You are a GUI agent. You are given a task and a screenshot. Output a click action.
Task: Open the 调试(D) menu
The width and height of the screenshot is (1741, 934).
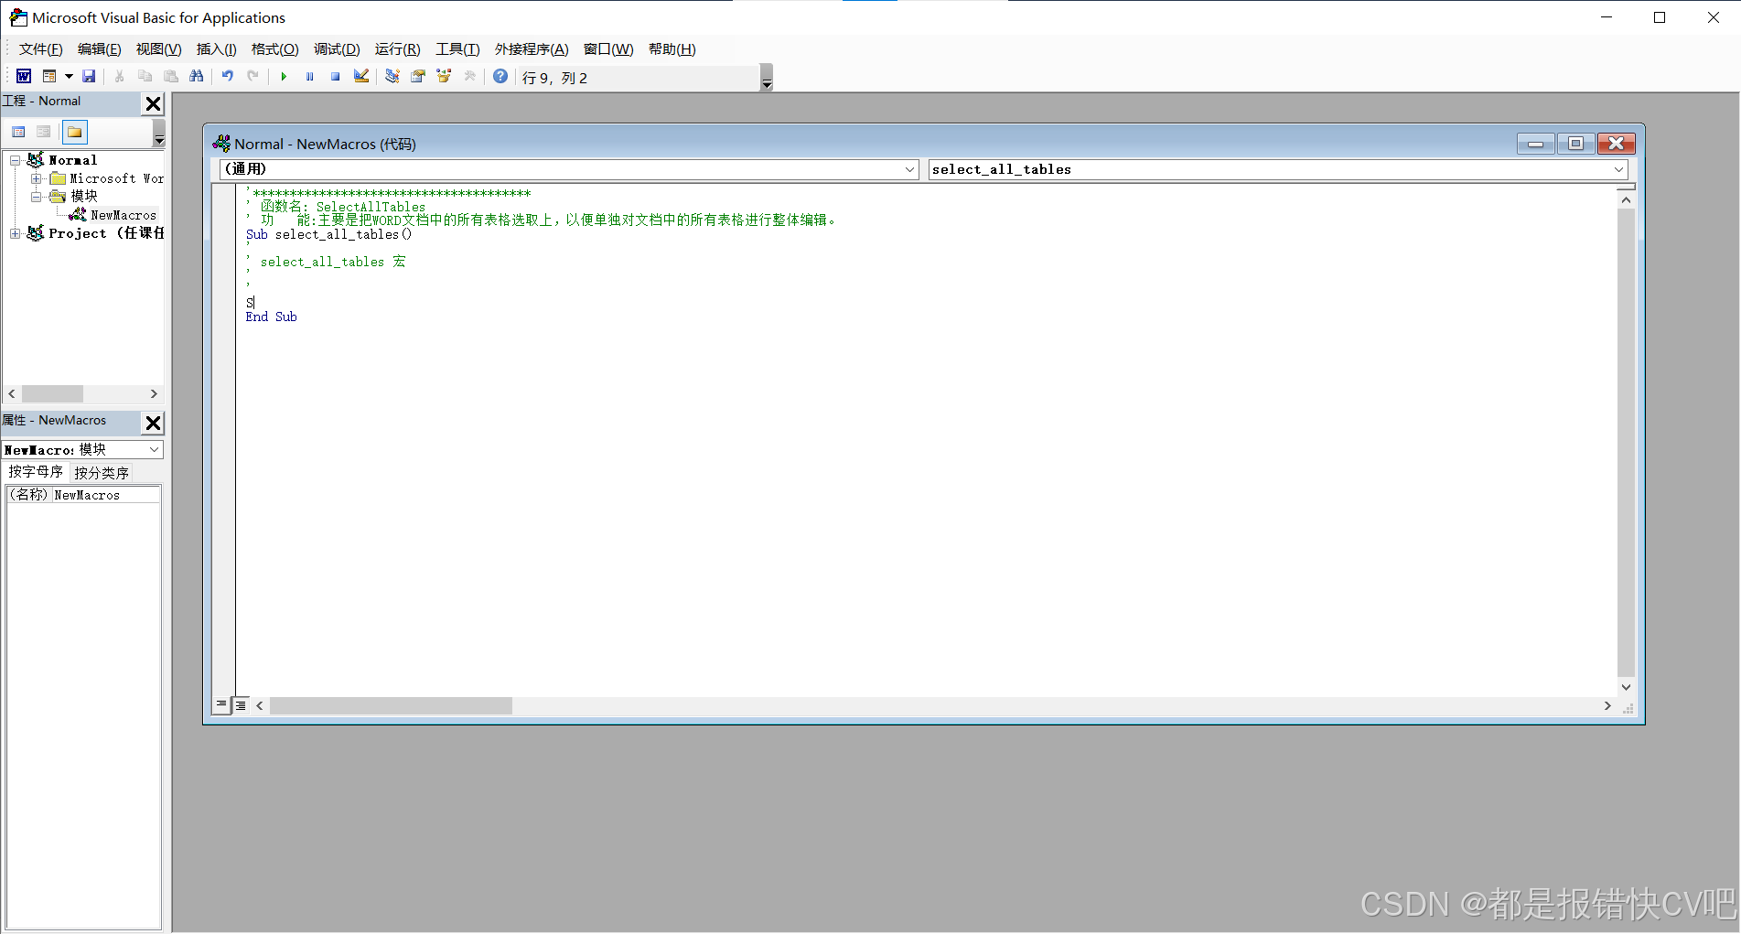(x=337, y=49)
